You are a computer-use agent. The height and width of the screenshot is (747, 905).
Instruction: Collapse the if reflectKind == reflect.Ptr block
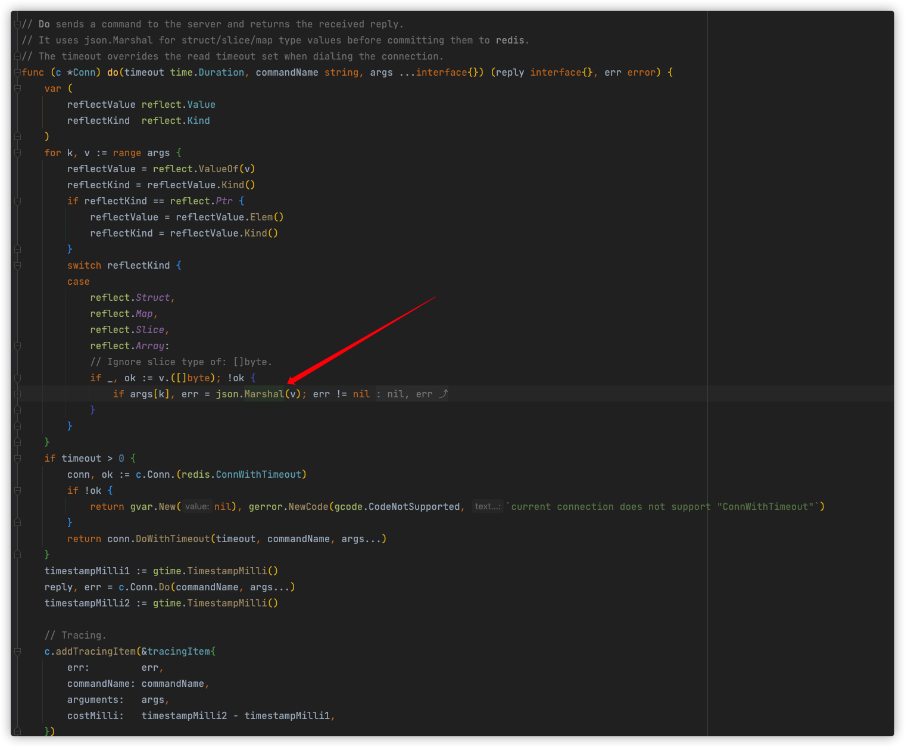click(x=17, y=201)
